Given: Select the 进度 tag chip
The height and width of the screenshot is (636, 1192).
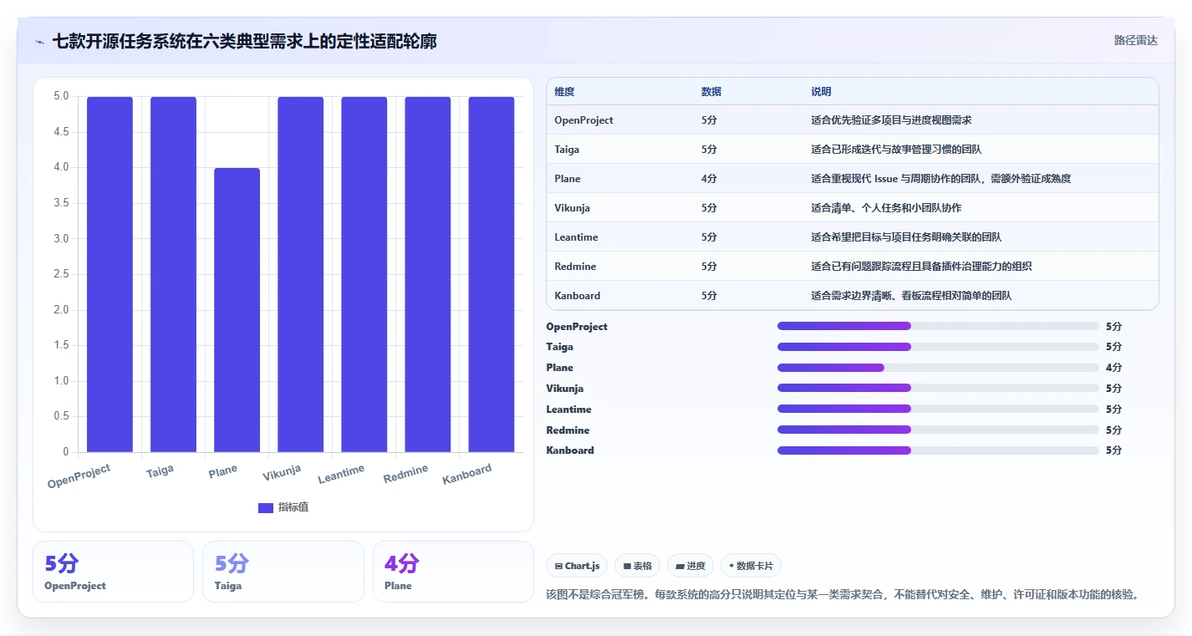Looking at the screenshot, I should (x=690, y=566).
